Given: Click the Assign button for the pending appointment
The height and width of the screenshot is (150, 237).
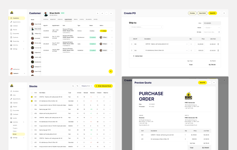Looking at the screenshot, I should (103, 31).
